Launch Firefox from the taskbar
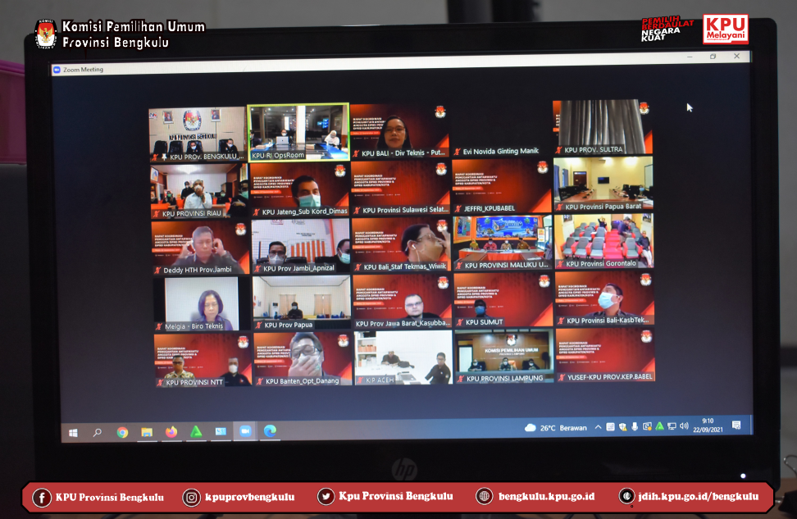Image resolution: width=797 pixels, height=519 pixels. coord(171,431)
